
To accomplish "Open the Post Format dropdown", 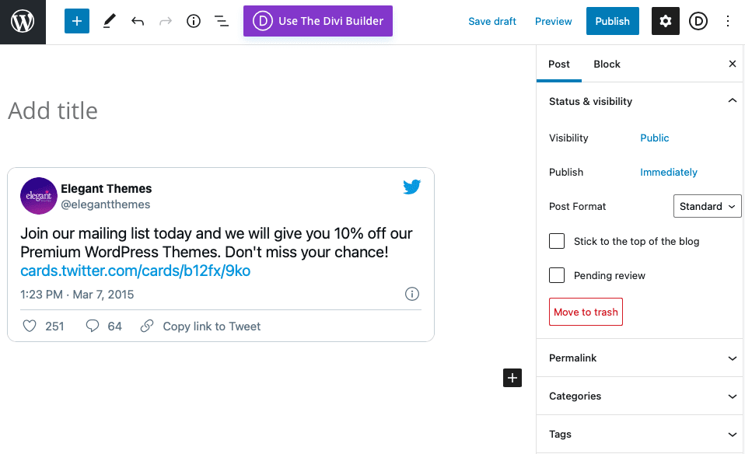I will click(x=707, y=206).
